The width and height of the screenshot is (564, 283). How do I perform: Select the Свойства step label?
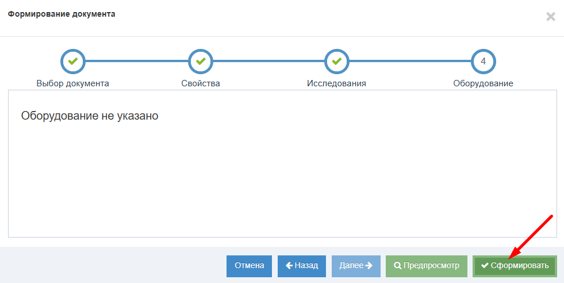[201, 83]
